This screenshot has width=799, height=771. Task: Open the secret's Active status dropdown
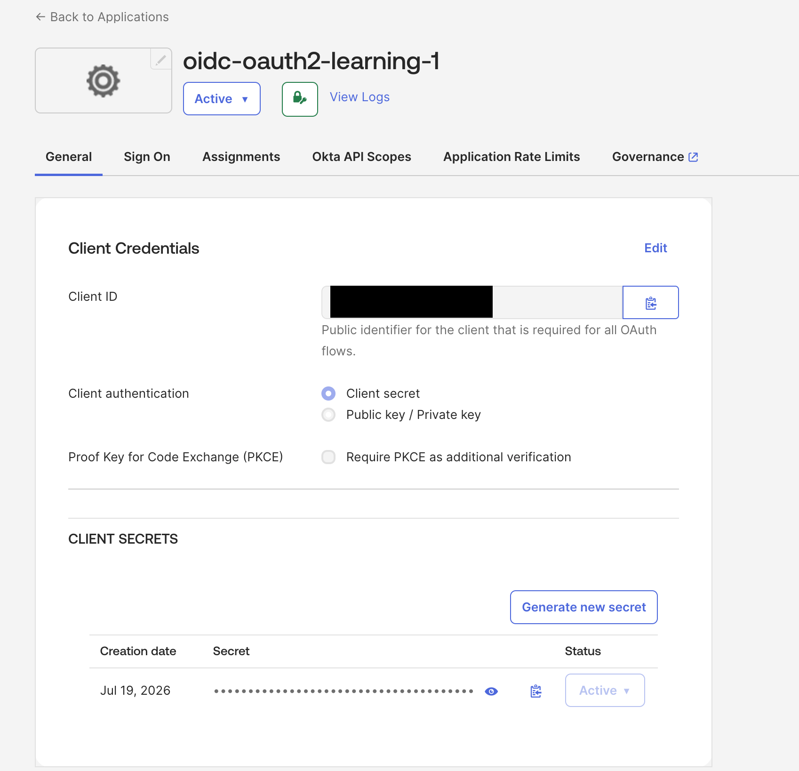tap(605, 690)
